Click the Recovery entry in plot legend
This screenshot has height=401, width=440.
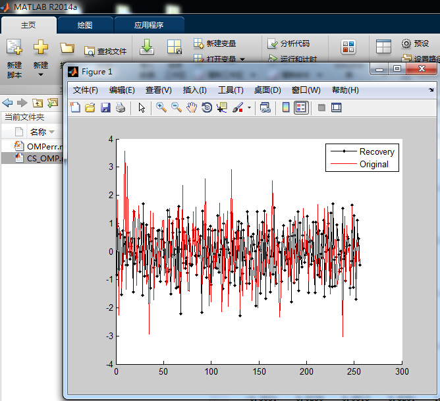[362, 151]
